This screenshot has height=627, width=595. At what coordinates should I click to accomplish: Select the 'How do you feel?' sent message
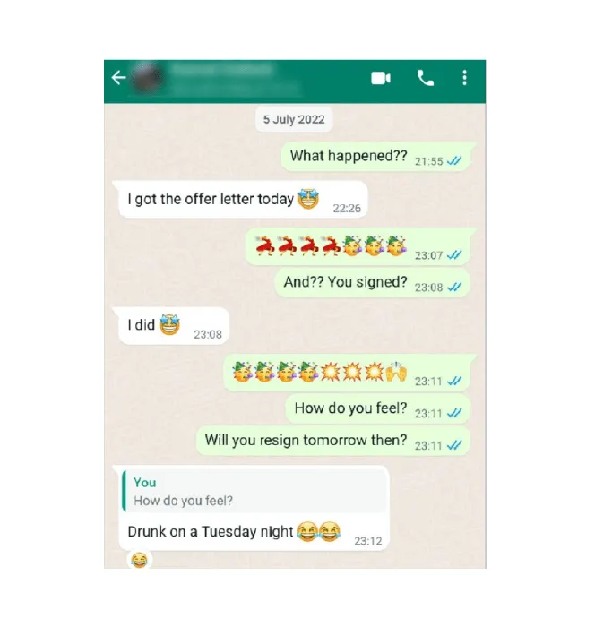pyautogui.click(x=378, y=409)
